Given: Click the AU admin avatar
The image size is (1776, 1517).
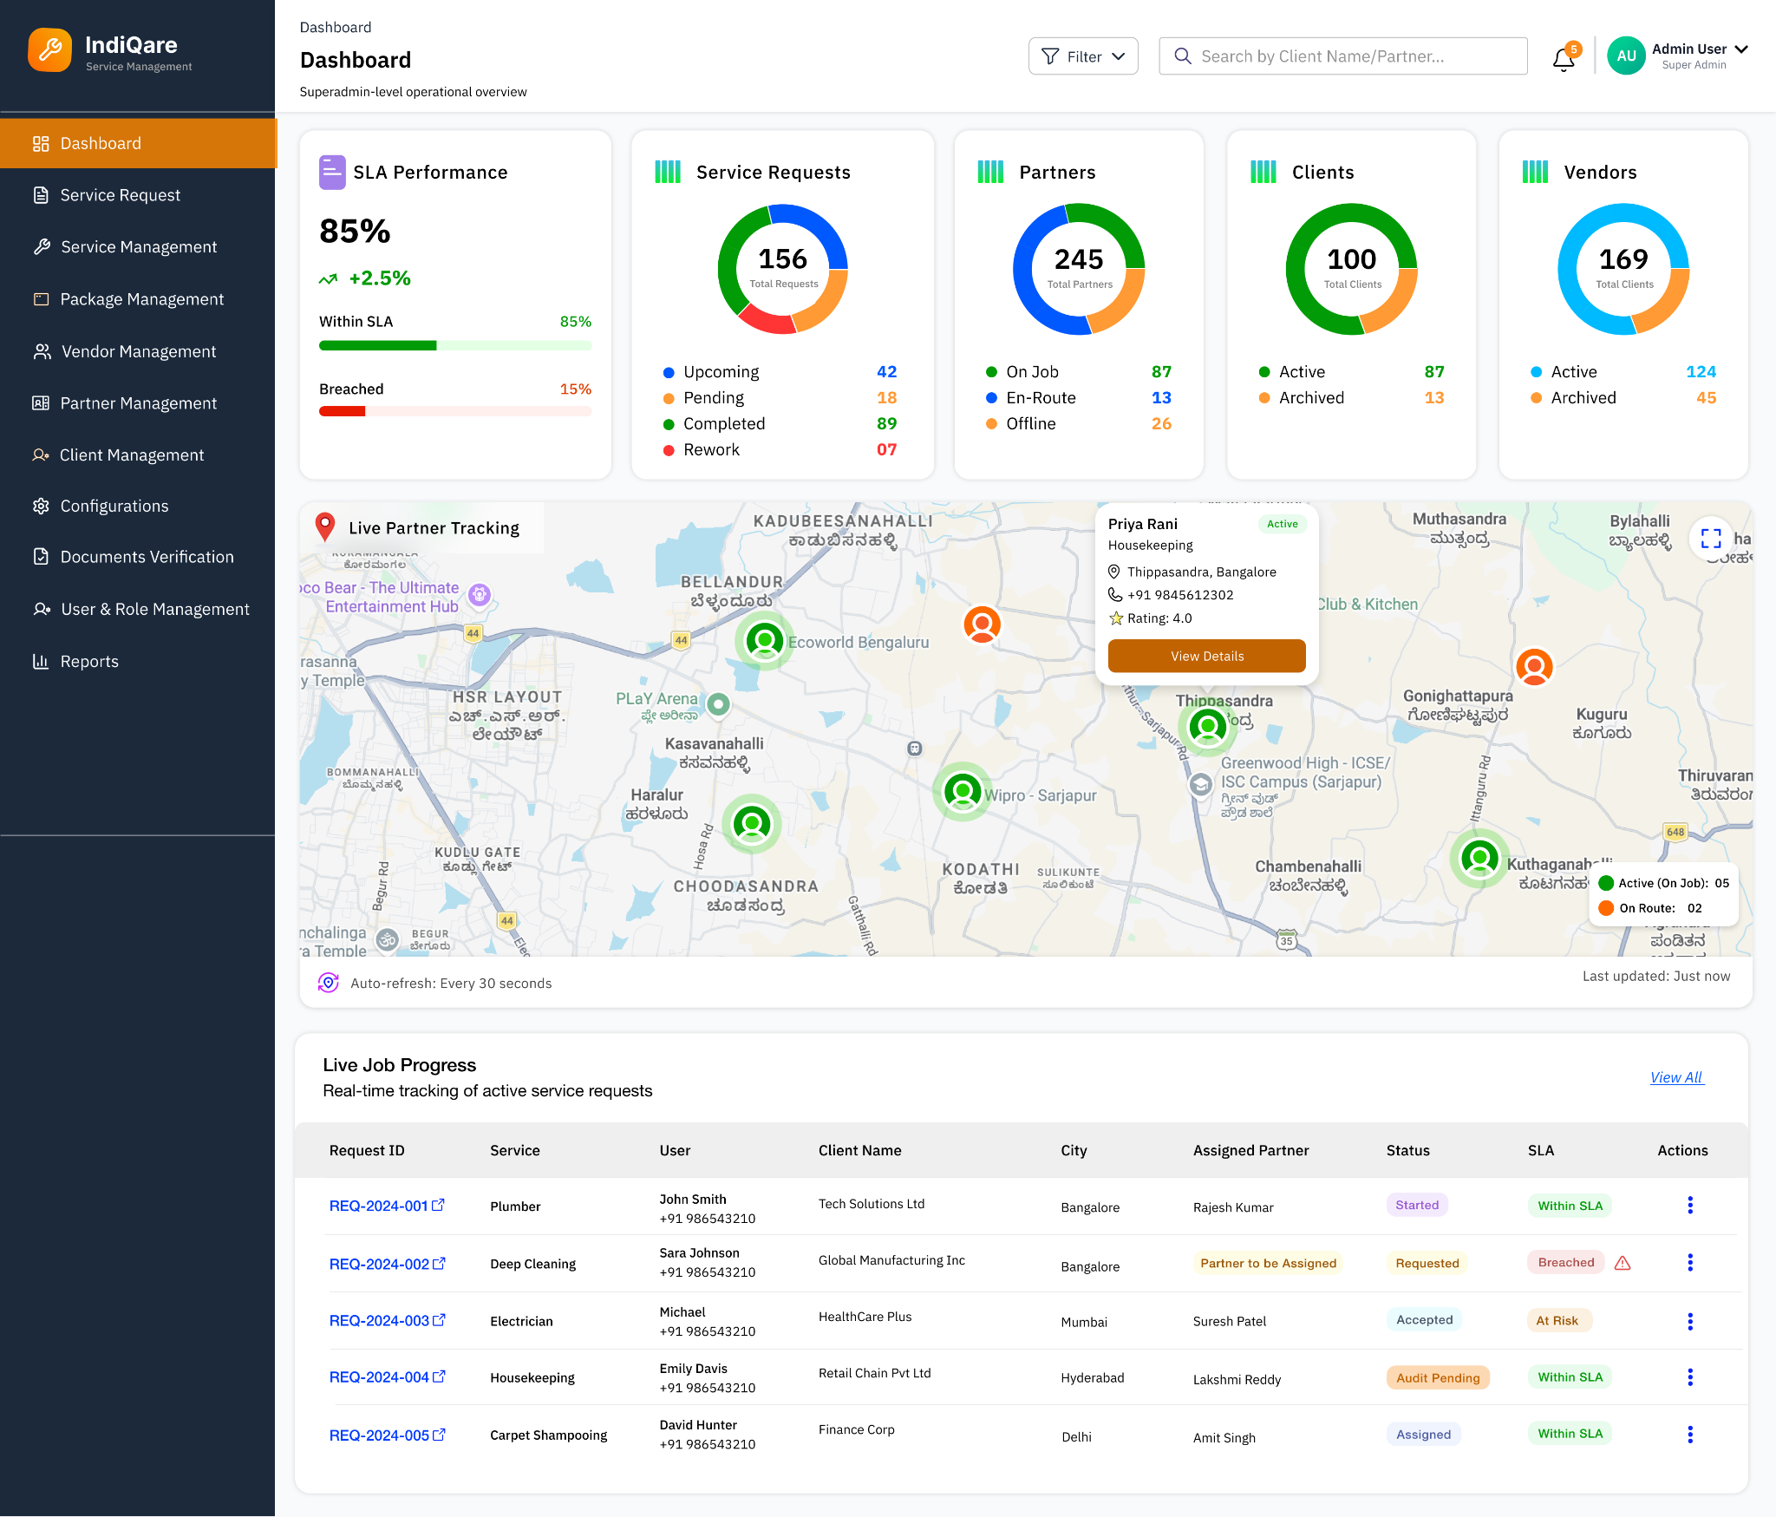Looking at the screenshot, I should click(1626, 56).
